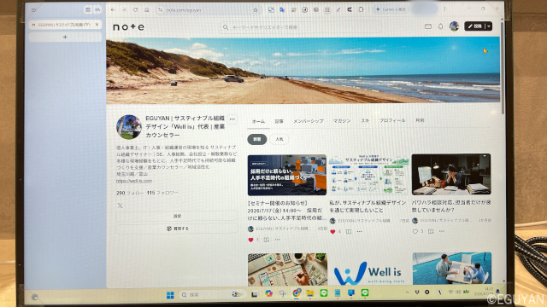Screen dimensions: 547x307
Task: Reload the page with the refresh icon
Action: [135, 9]
